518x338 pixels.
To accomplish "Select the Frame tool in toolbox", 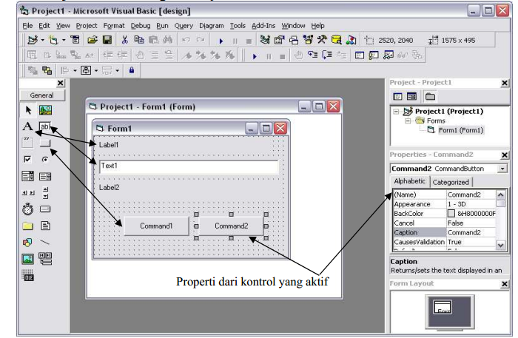I will (x=27, y=143).
